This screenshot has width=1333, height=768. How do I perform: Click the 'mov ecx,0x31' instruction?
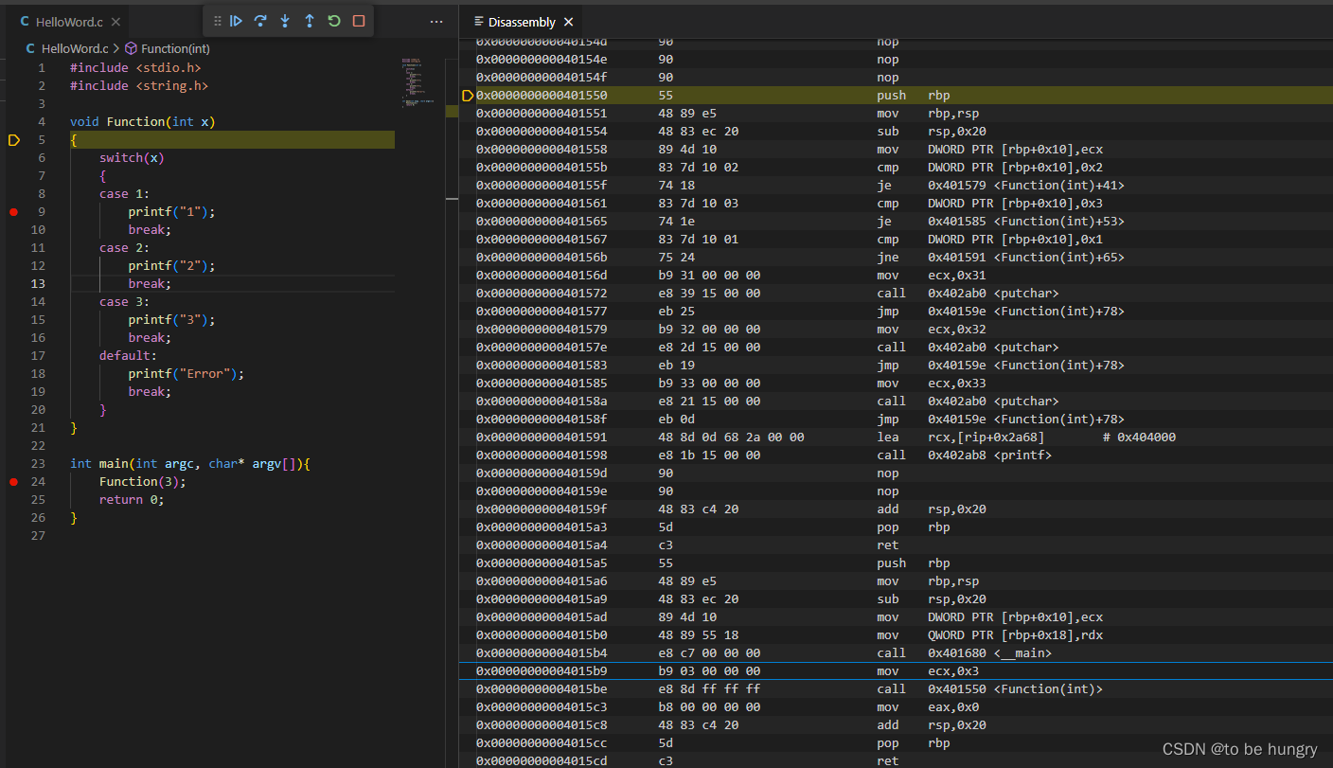pyautogui.click(x=932, y=276)
